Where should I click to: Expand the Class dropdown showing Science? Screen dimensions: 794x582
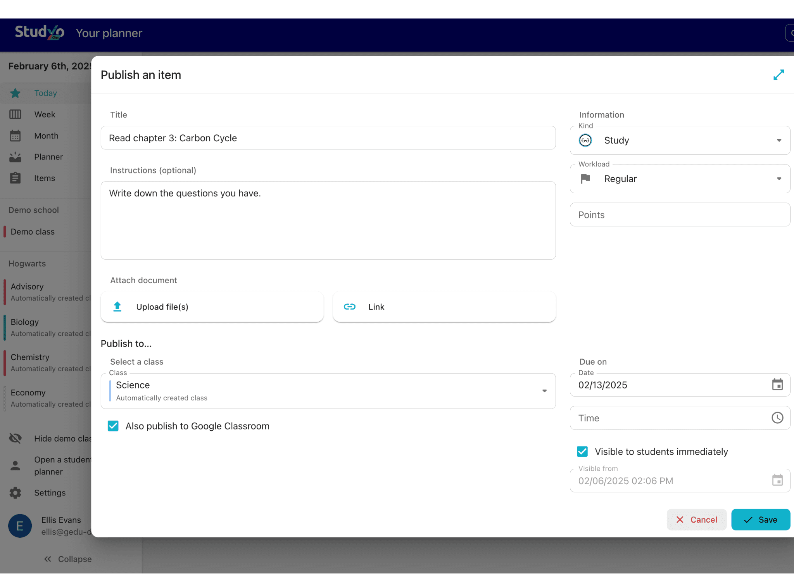328,391
